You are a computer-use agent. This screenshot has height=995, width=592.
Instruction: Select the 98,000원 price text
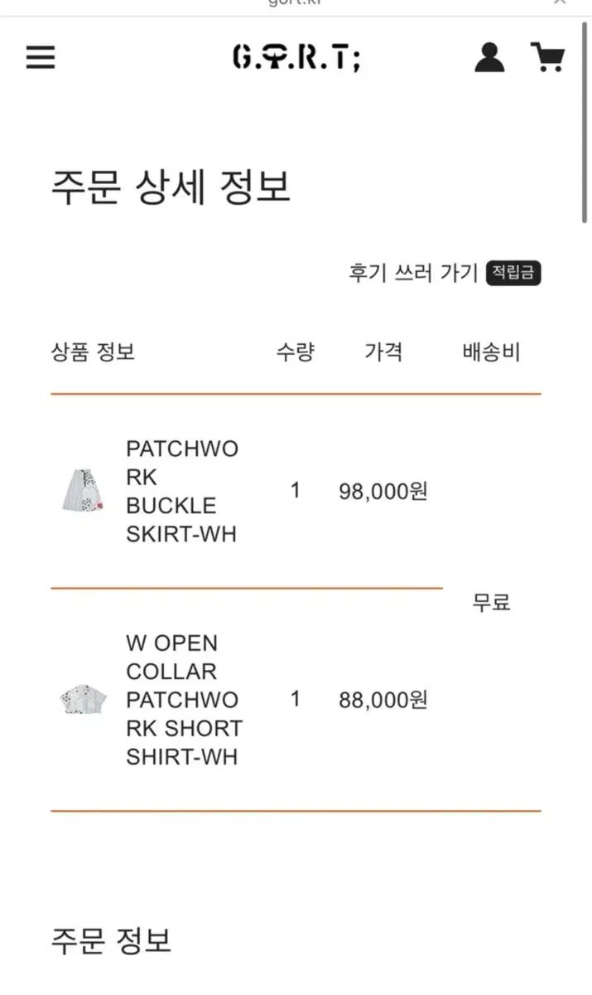point(383,492)
